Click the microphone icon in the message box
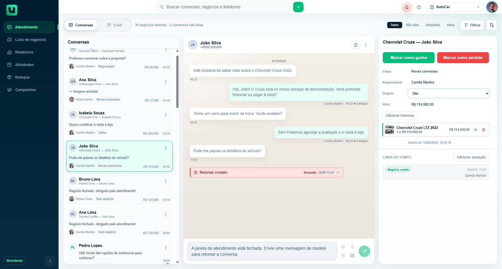Screen dimensions: 502x269 [352, 247]
